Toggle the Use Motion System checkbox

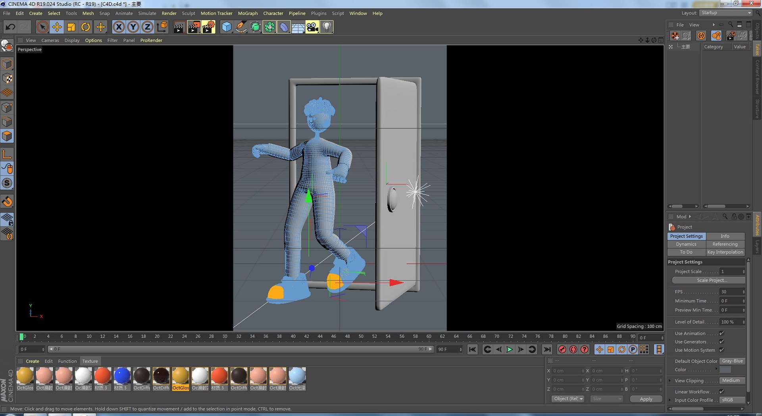[x=722, y=350]
